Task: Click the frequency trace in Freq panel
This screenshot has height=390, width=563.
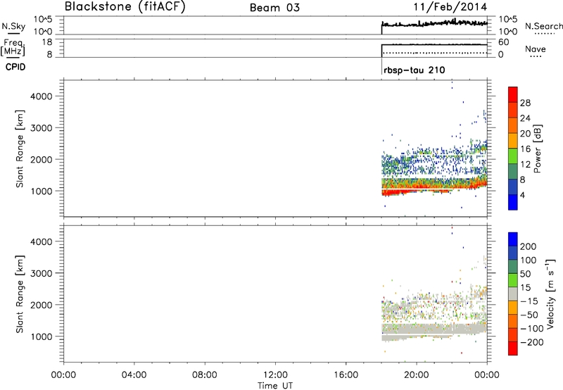Action: point(434,44)
